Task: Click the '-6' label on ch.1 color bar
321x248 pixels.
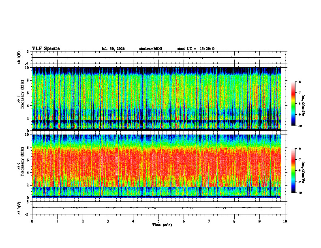Action: tap(299, 82)
